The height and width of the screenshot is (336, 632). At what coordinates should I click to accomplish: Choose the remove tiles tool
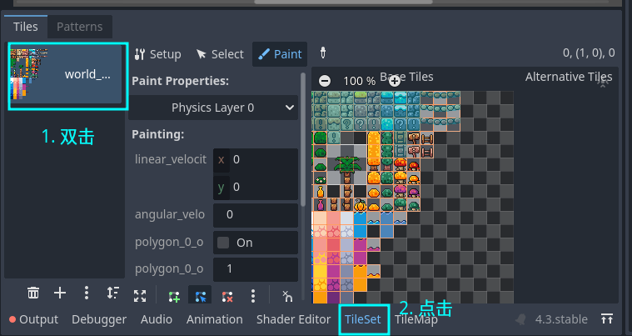[x=227, y=297]
